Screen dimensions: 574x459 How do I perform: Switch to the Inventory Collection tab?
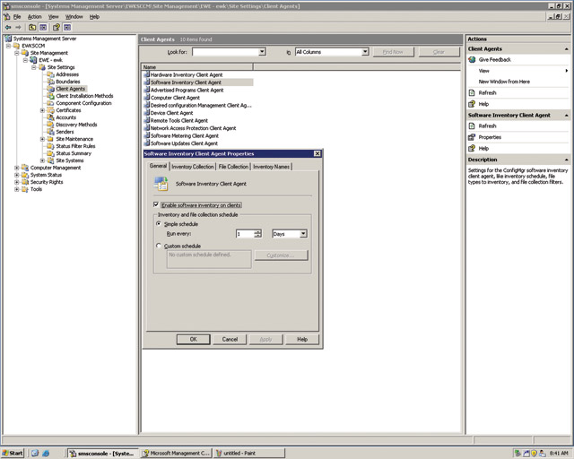193,167
